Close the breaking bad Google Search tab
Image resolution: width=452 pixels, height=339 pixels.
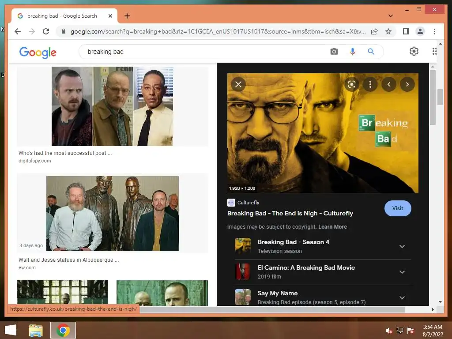(x=110, y=16)
